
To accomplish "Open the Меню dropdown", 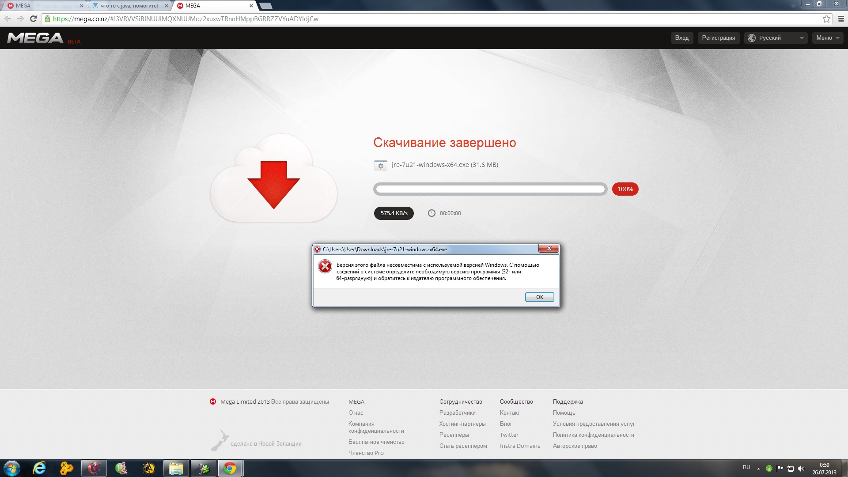I will [x=828, y=38].
